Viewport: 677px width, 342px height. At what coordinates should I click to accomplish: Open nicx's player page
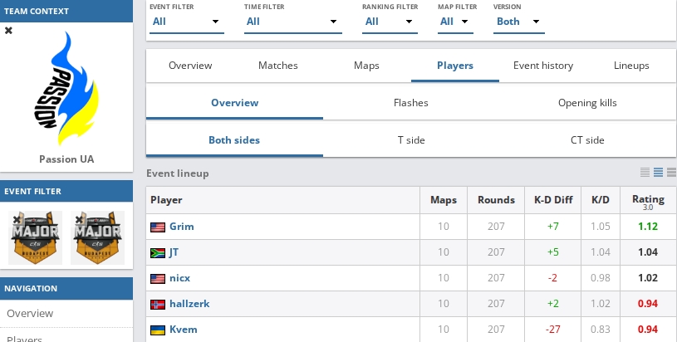[x=179, y=278]
